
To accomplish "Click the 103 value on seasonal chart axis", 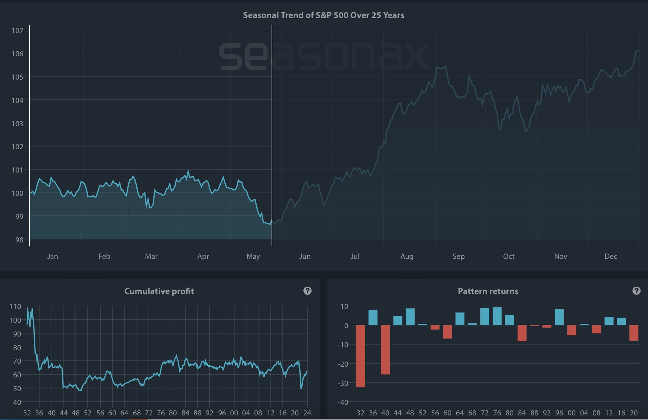I will click(17, 124).
